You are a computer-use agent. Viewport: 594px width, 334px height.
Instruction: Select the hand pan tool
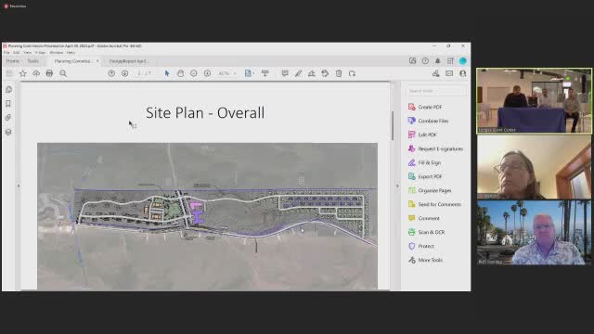(x=180, y=73)
